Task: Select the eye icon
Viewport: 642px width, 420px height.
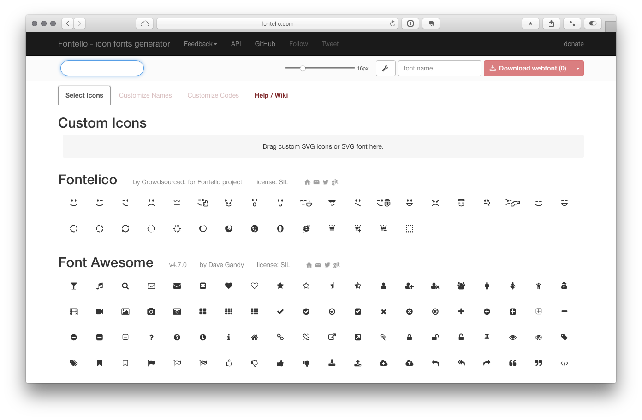Action: 513,338
